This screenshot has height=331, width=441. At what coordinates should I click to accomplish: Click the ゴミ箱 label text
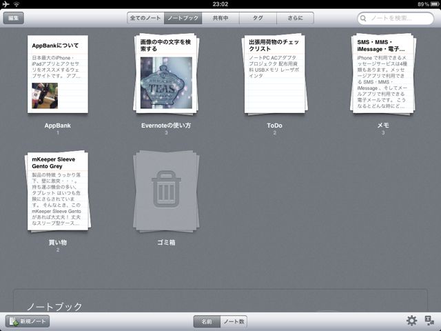pyautogui.click(x=166, y=242)
